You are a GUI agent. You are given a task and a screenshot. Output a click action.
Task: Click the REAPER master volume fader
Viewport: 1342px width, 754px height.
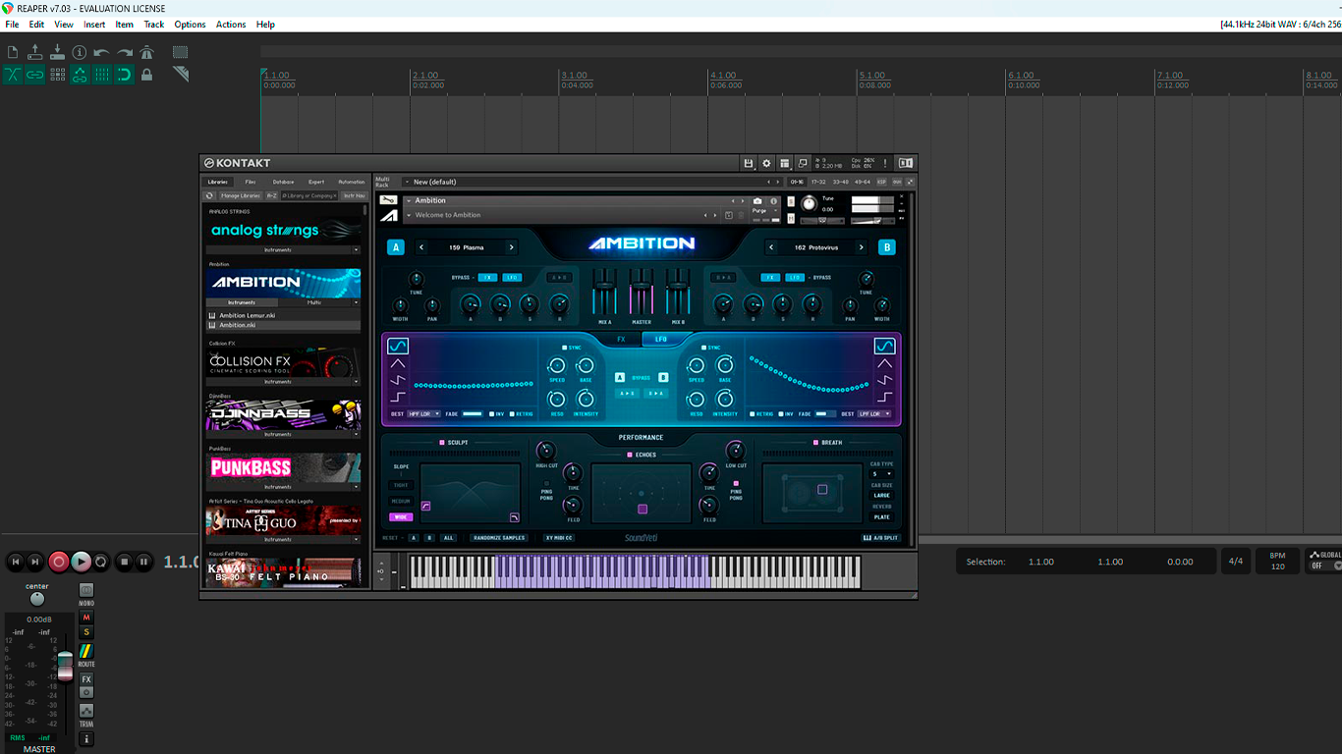pos(65,666)
